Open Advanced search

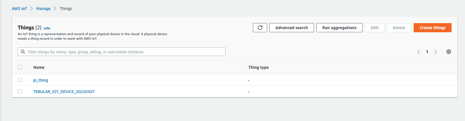tap(292, 28)
